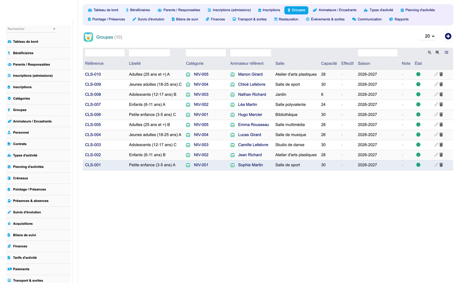The height and width of the screenshot is (283, 458).
Task: Open animator Chloé Lefebvre link
Action: pyautogui.click(x=252, y=84)
